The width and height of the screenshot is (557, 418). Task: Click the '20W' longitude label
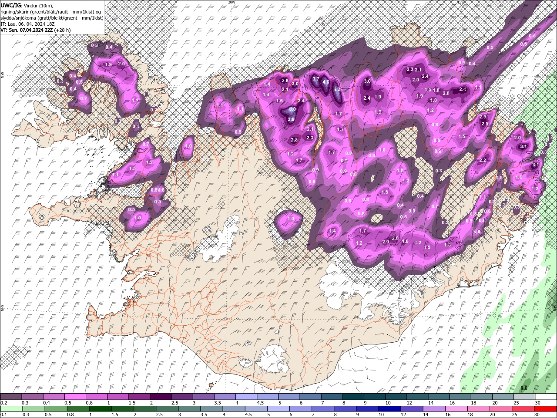(232, 2)
